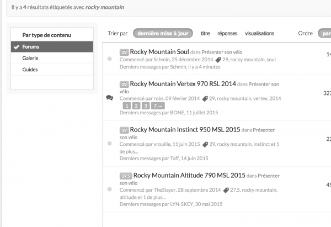The width and height of the screenshot is (331, 227).
Task: Click the partially visible Ordre option button
Action: pyautogui.click(x=325, y=33)
